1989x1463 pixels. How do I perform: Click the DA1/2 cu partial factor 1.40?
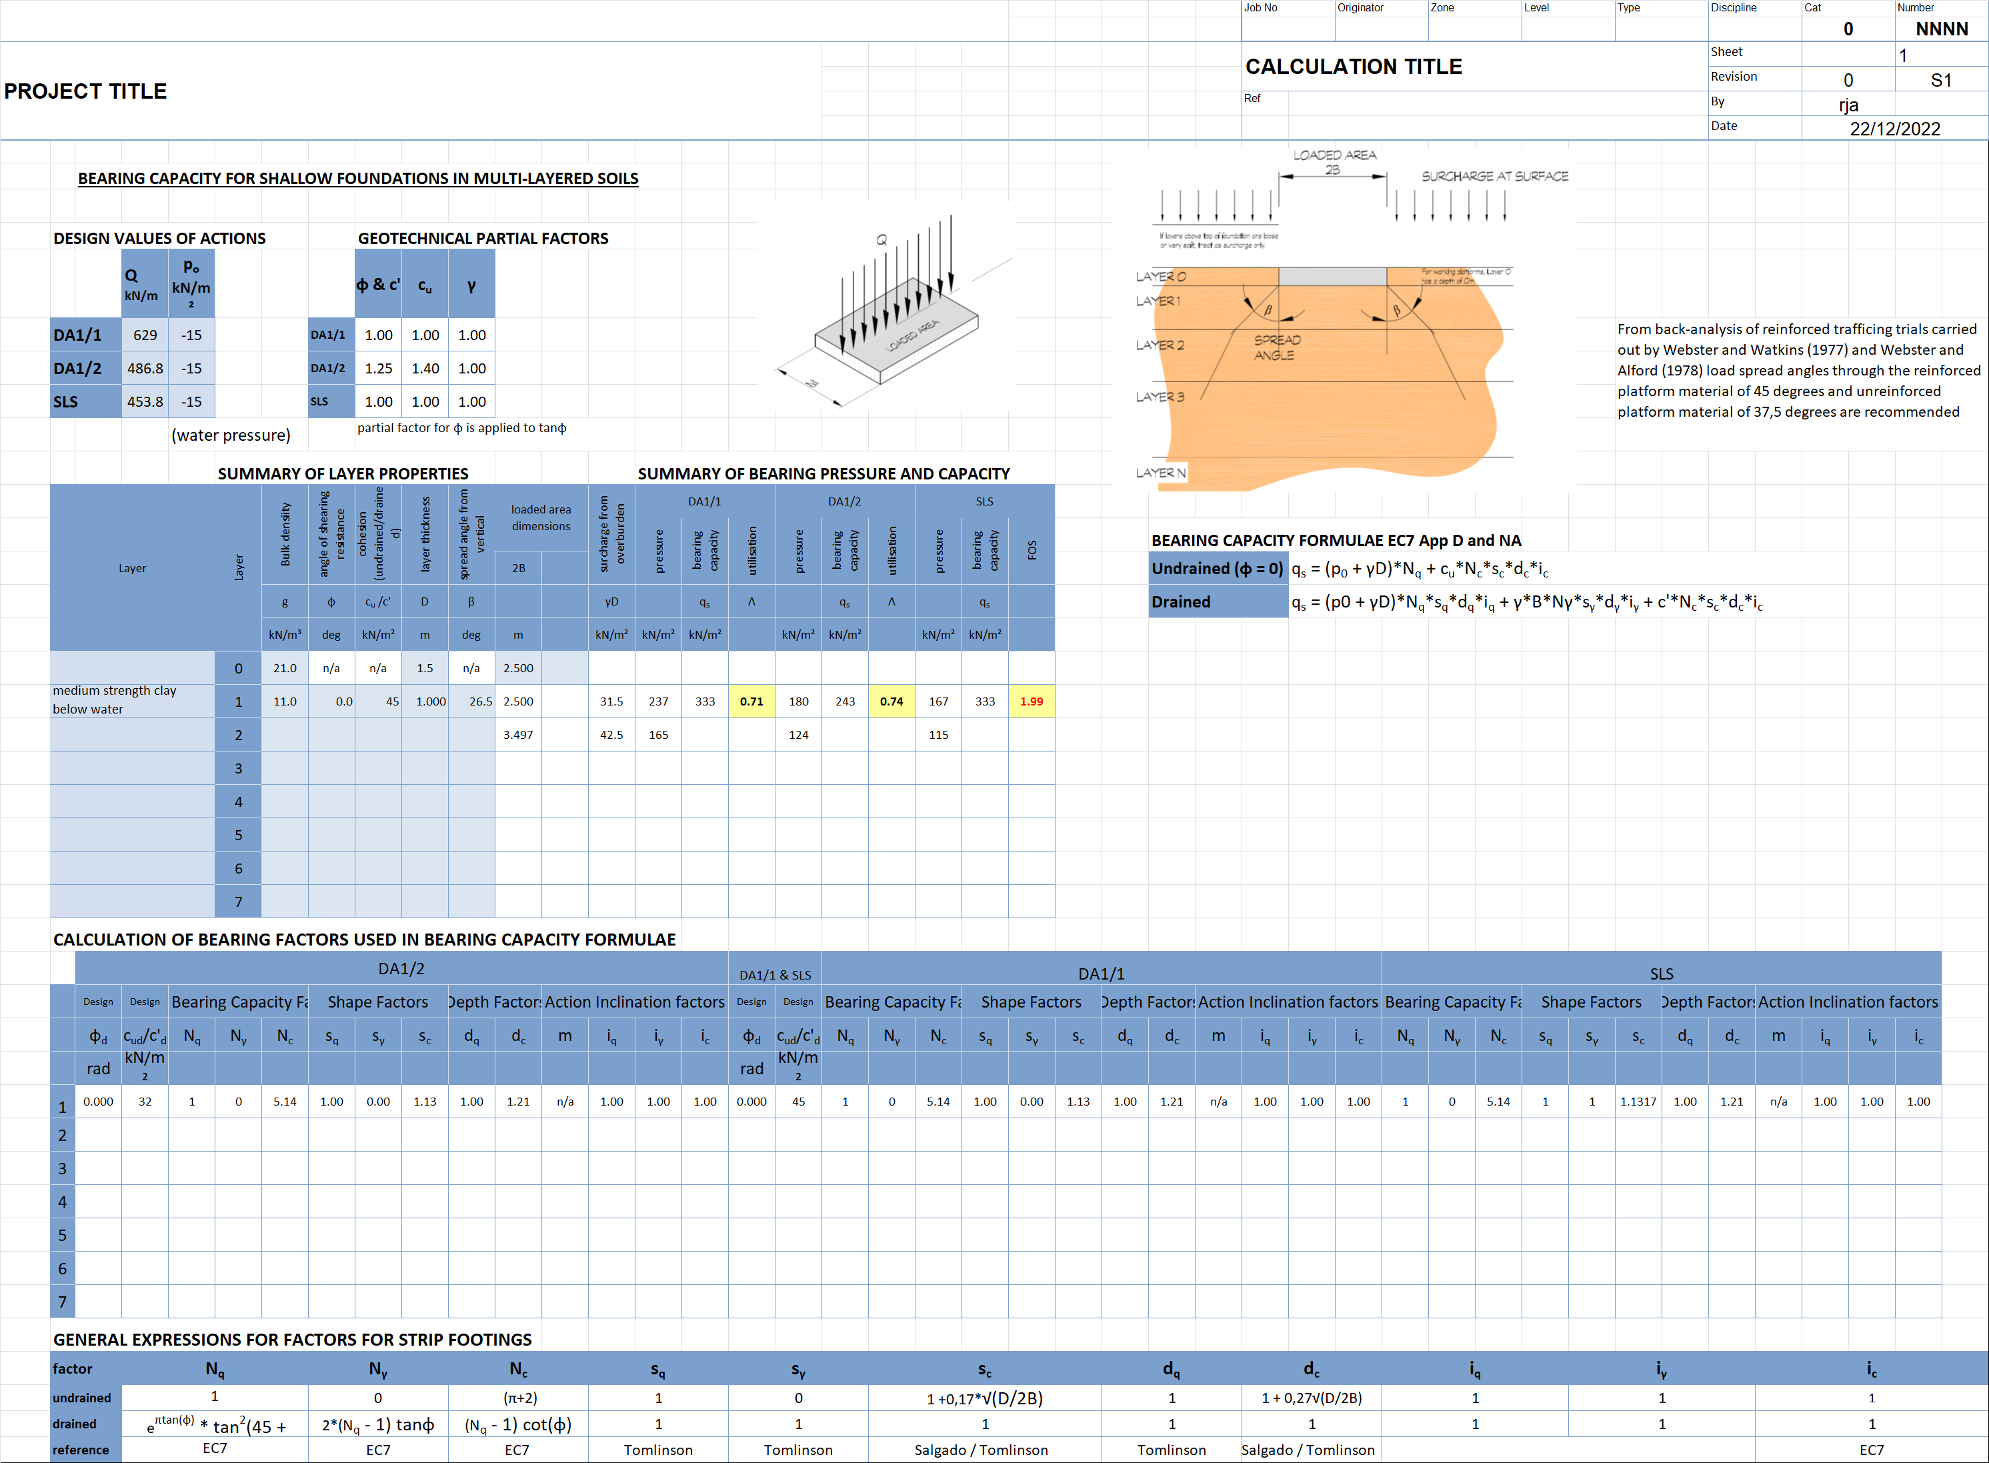[x=425, y=368]
